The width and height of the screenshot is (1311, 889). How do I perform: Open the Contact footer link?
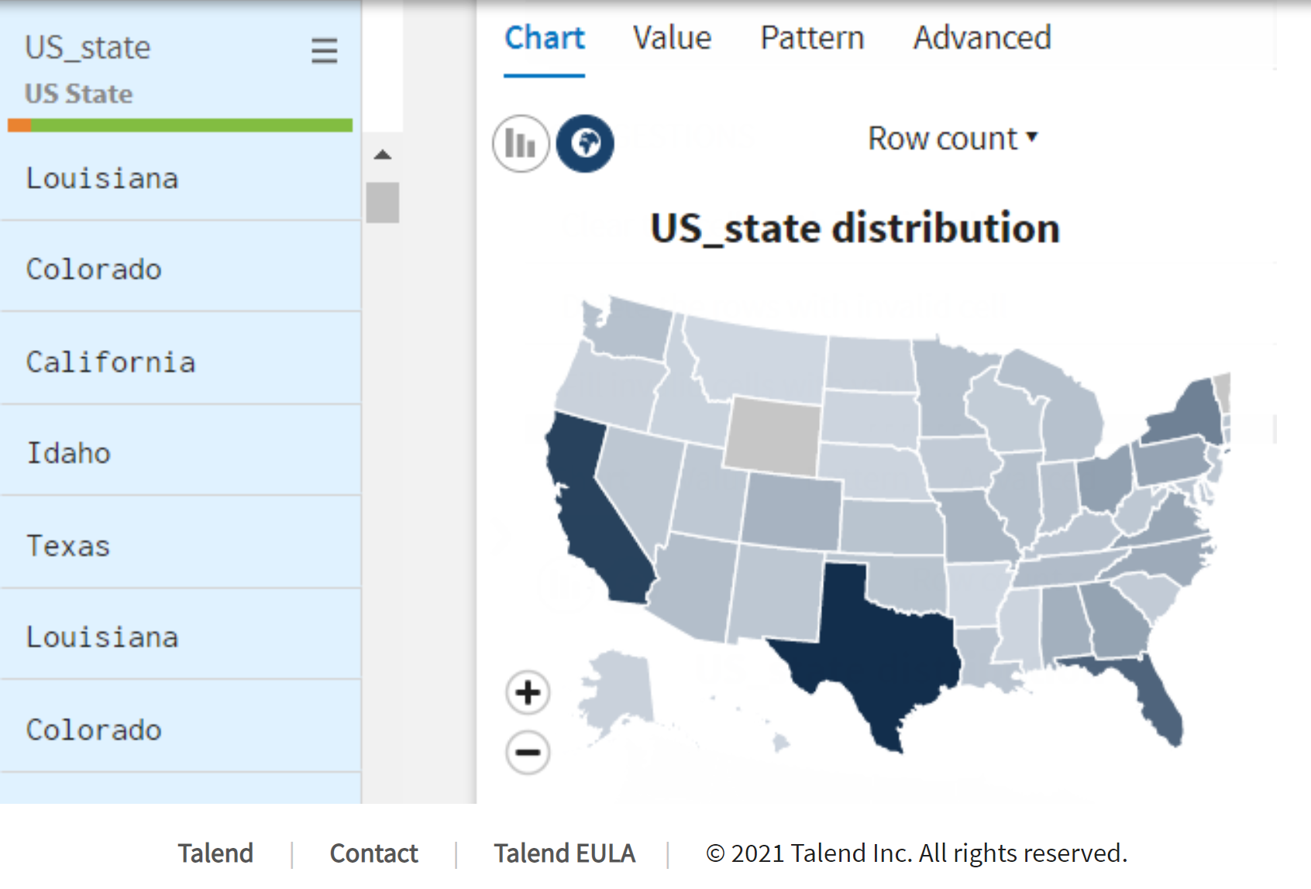373,853
